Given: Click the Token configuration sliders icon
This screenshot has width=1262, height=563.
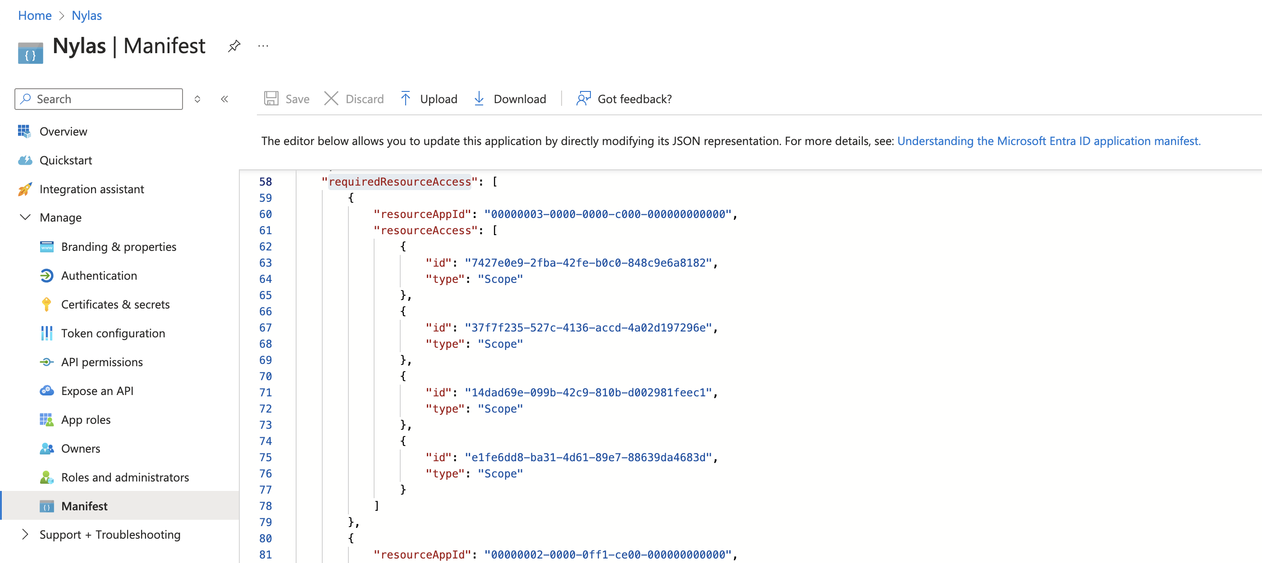Looking at the screenshot, I should [46, 333].
